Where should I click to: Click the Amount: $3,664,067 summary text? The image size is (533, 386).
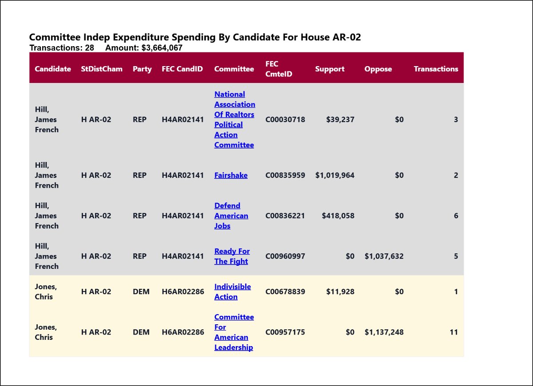click(144, 48)
